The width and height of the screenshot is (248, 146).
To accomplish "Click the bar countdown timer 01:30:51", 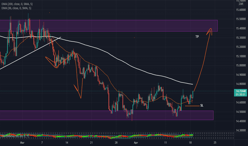I will [x=241, y=95].
